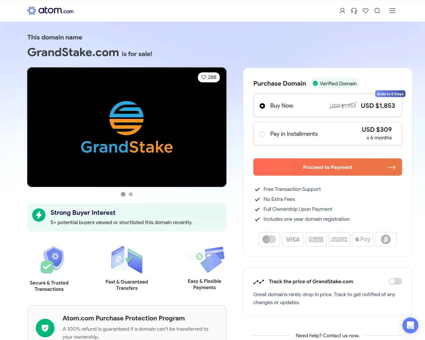Click the headset support icon
Image resolution: width=425 pixels, height=340 pixels.
(x=354, y=11)
